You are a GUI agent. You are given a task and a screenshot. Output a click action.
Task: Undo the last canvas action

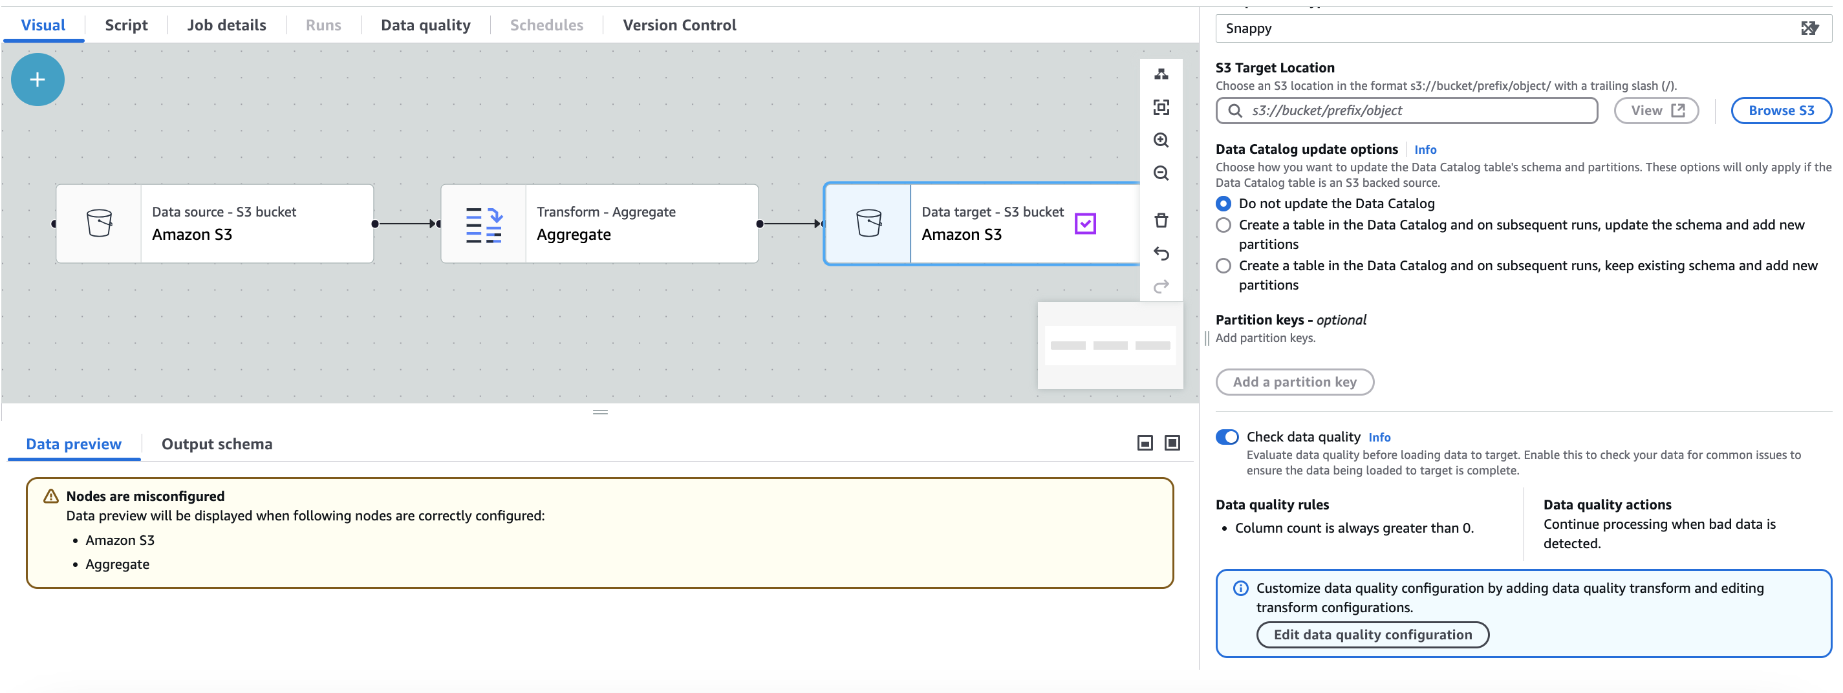click(1161, 253)
